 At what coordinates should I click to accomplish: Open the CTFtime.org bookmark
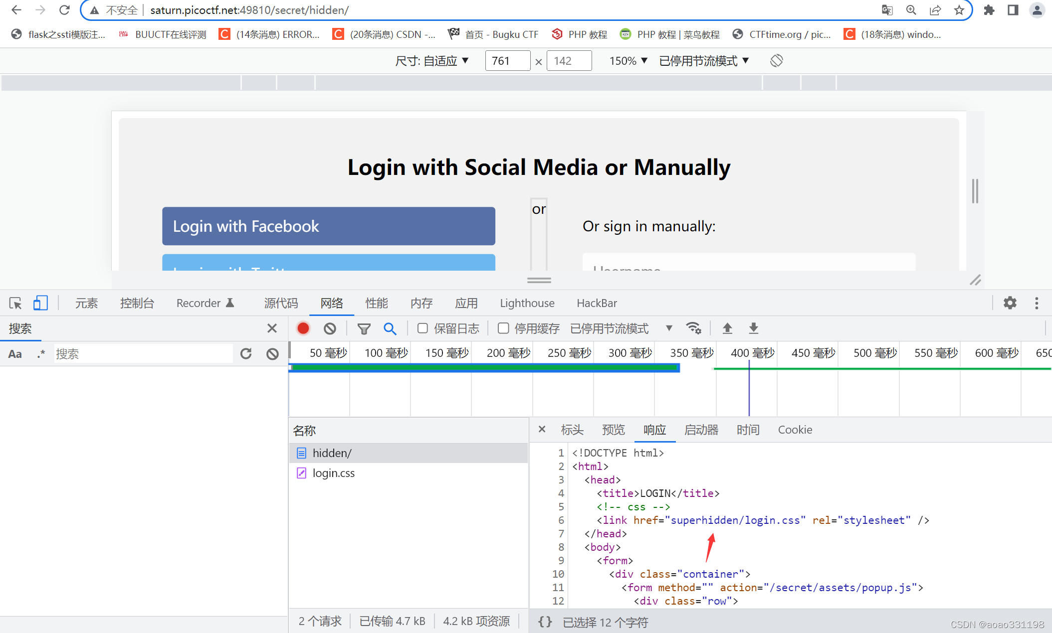click(x=782, y=34)
